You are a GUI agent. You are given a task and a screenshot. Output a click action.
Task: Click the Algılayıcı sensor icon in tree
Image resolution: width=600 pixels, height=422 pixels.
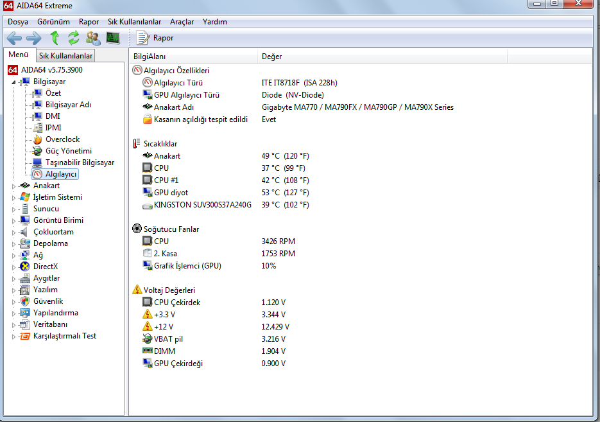tap(37, 174)
